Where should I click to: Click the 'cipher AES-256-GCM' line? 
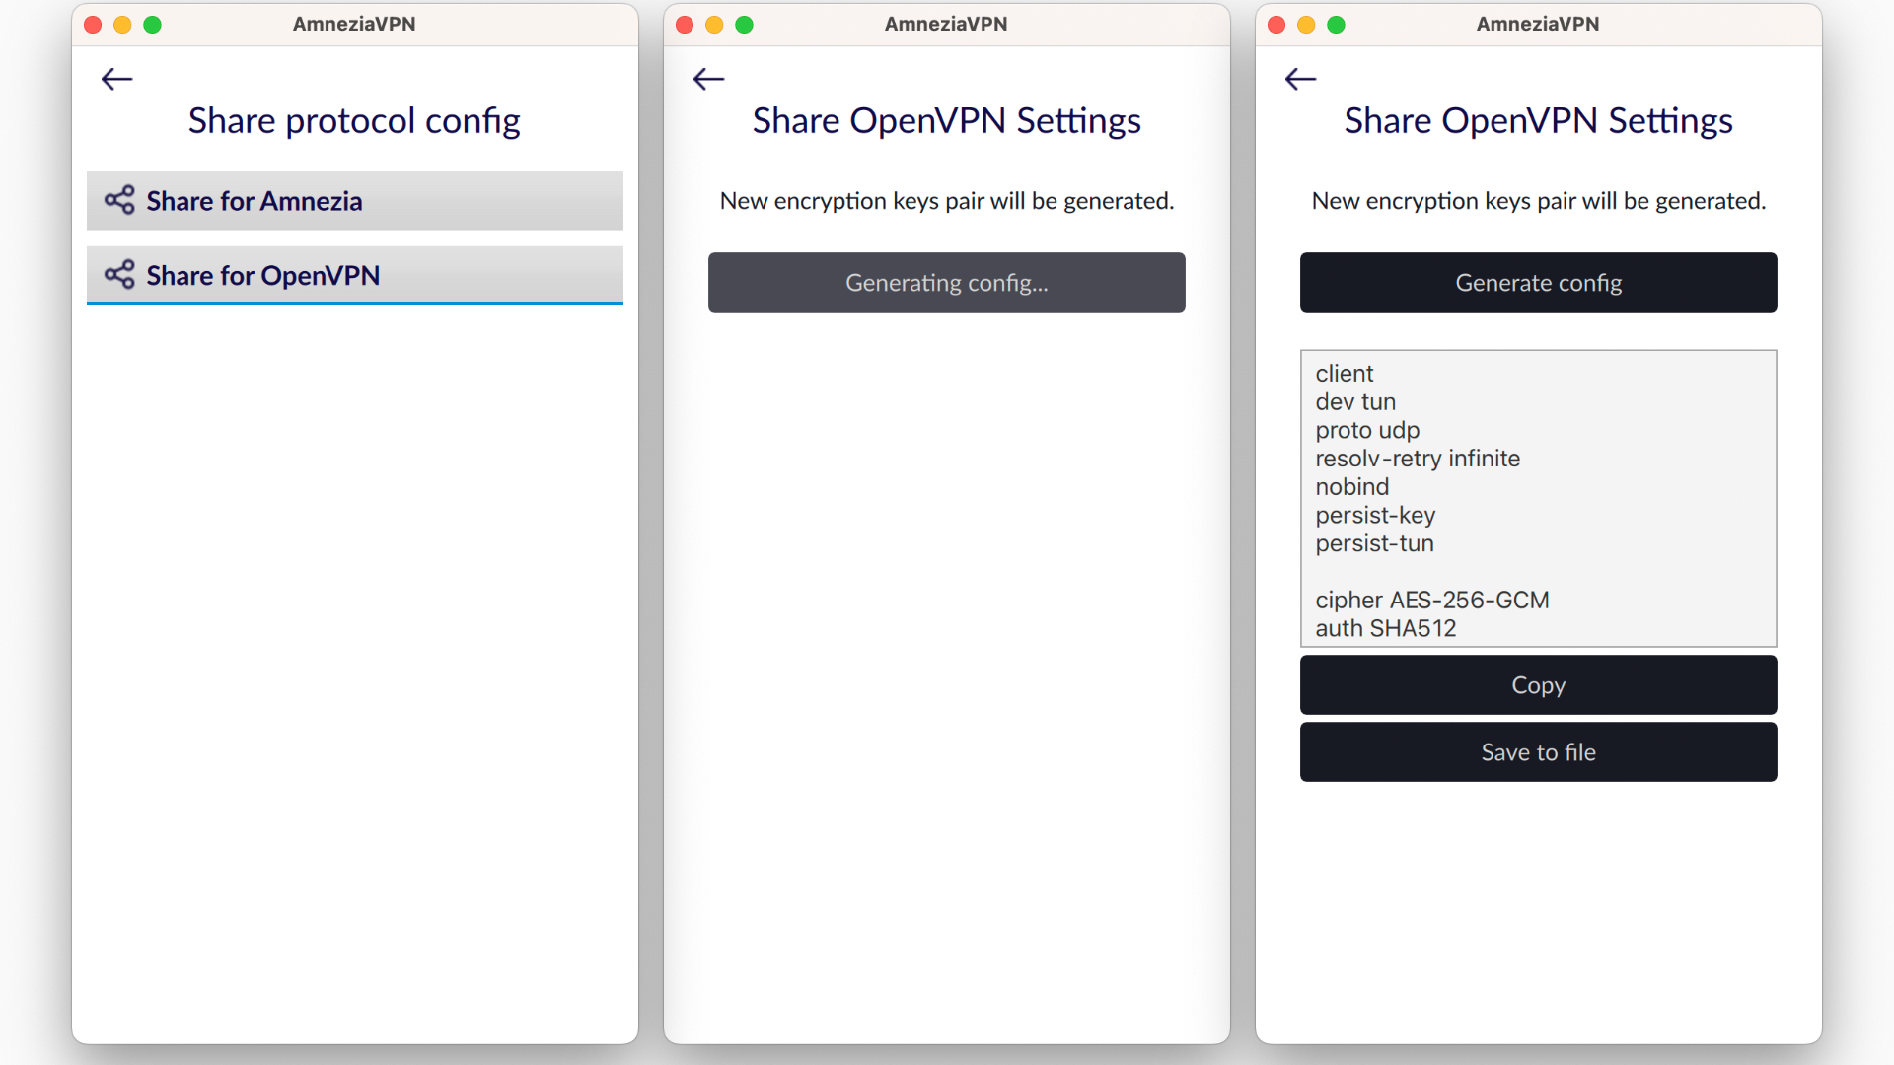point(1432,600)
